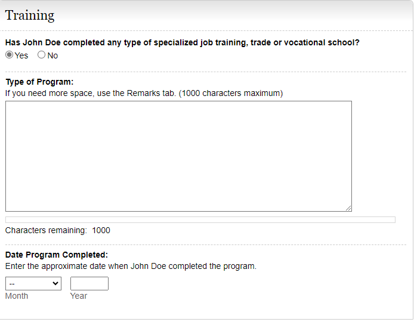Click the characters remaining progress bar

pos(200,219)
